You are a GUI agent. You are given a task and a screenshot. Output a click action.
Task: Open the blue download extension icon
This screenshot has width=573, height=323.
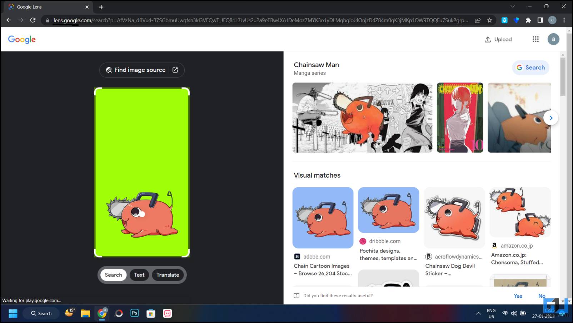coord(504,20)
